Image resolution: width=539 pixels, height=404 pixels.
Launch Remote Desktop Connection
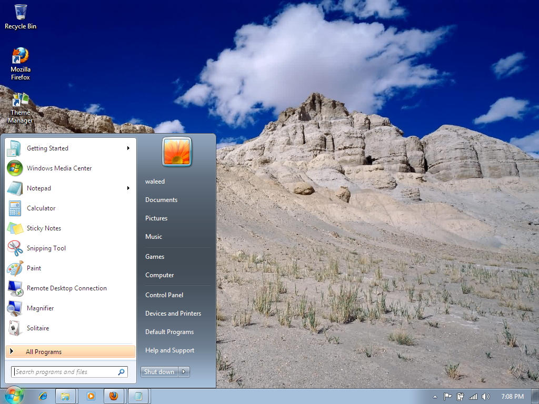click(66, 288)
